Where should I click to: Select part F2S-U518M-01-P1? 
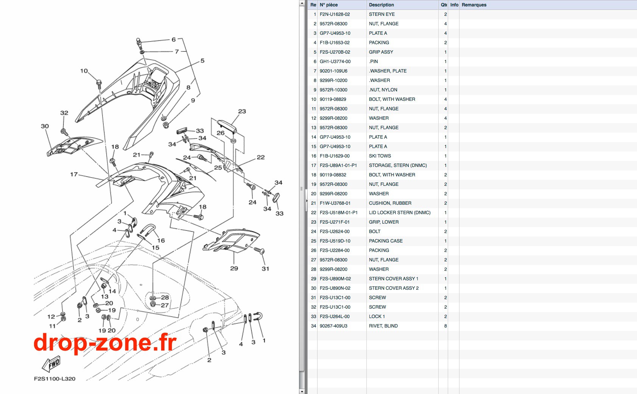[338, 213]
